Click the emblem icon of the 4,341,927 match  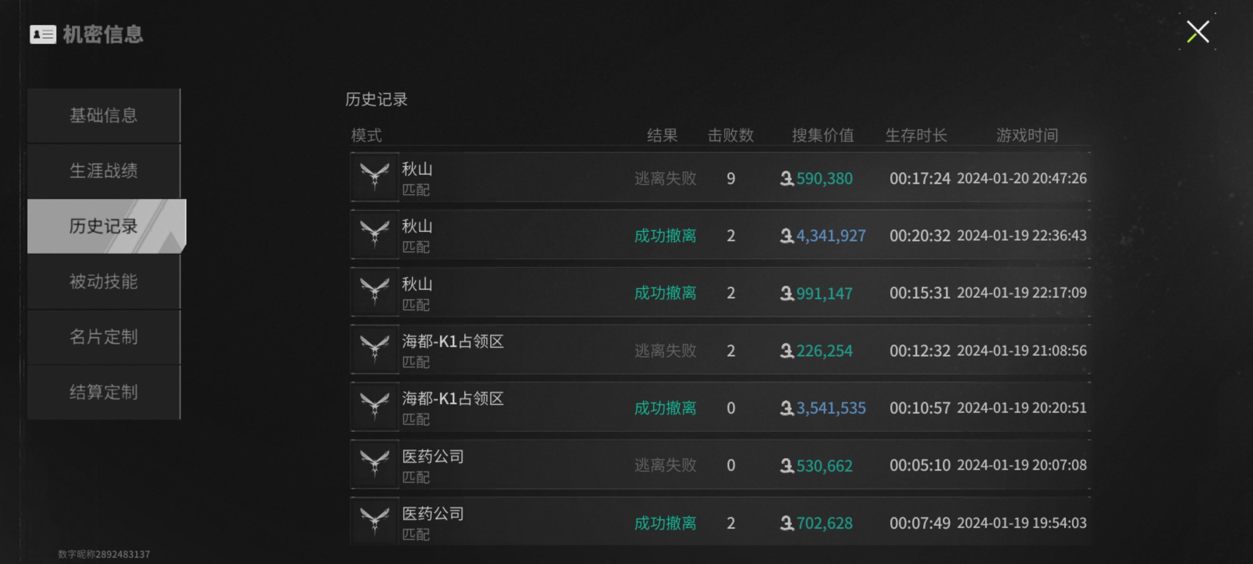coord(375,235)
